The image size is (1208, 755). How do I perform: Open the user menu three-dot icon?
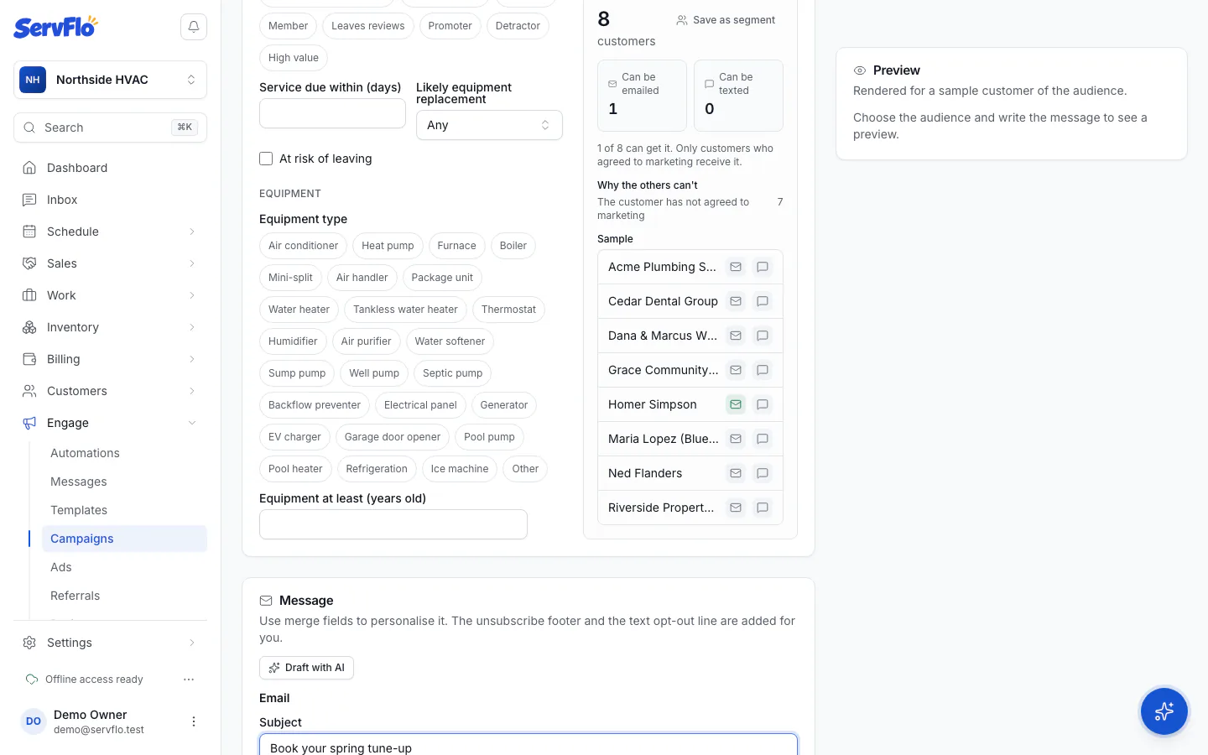[x=194, y=721]
